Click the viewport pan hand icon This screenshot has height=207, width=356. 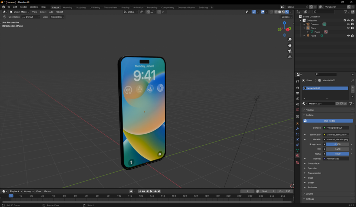coord(290,45)
